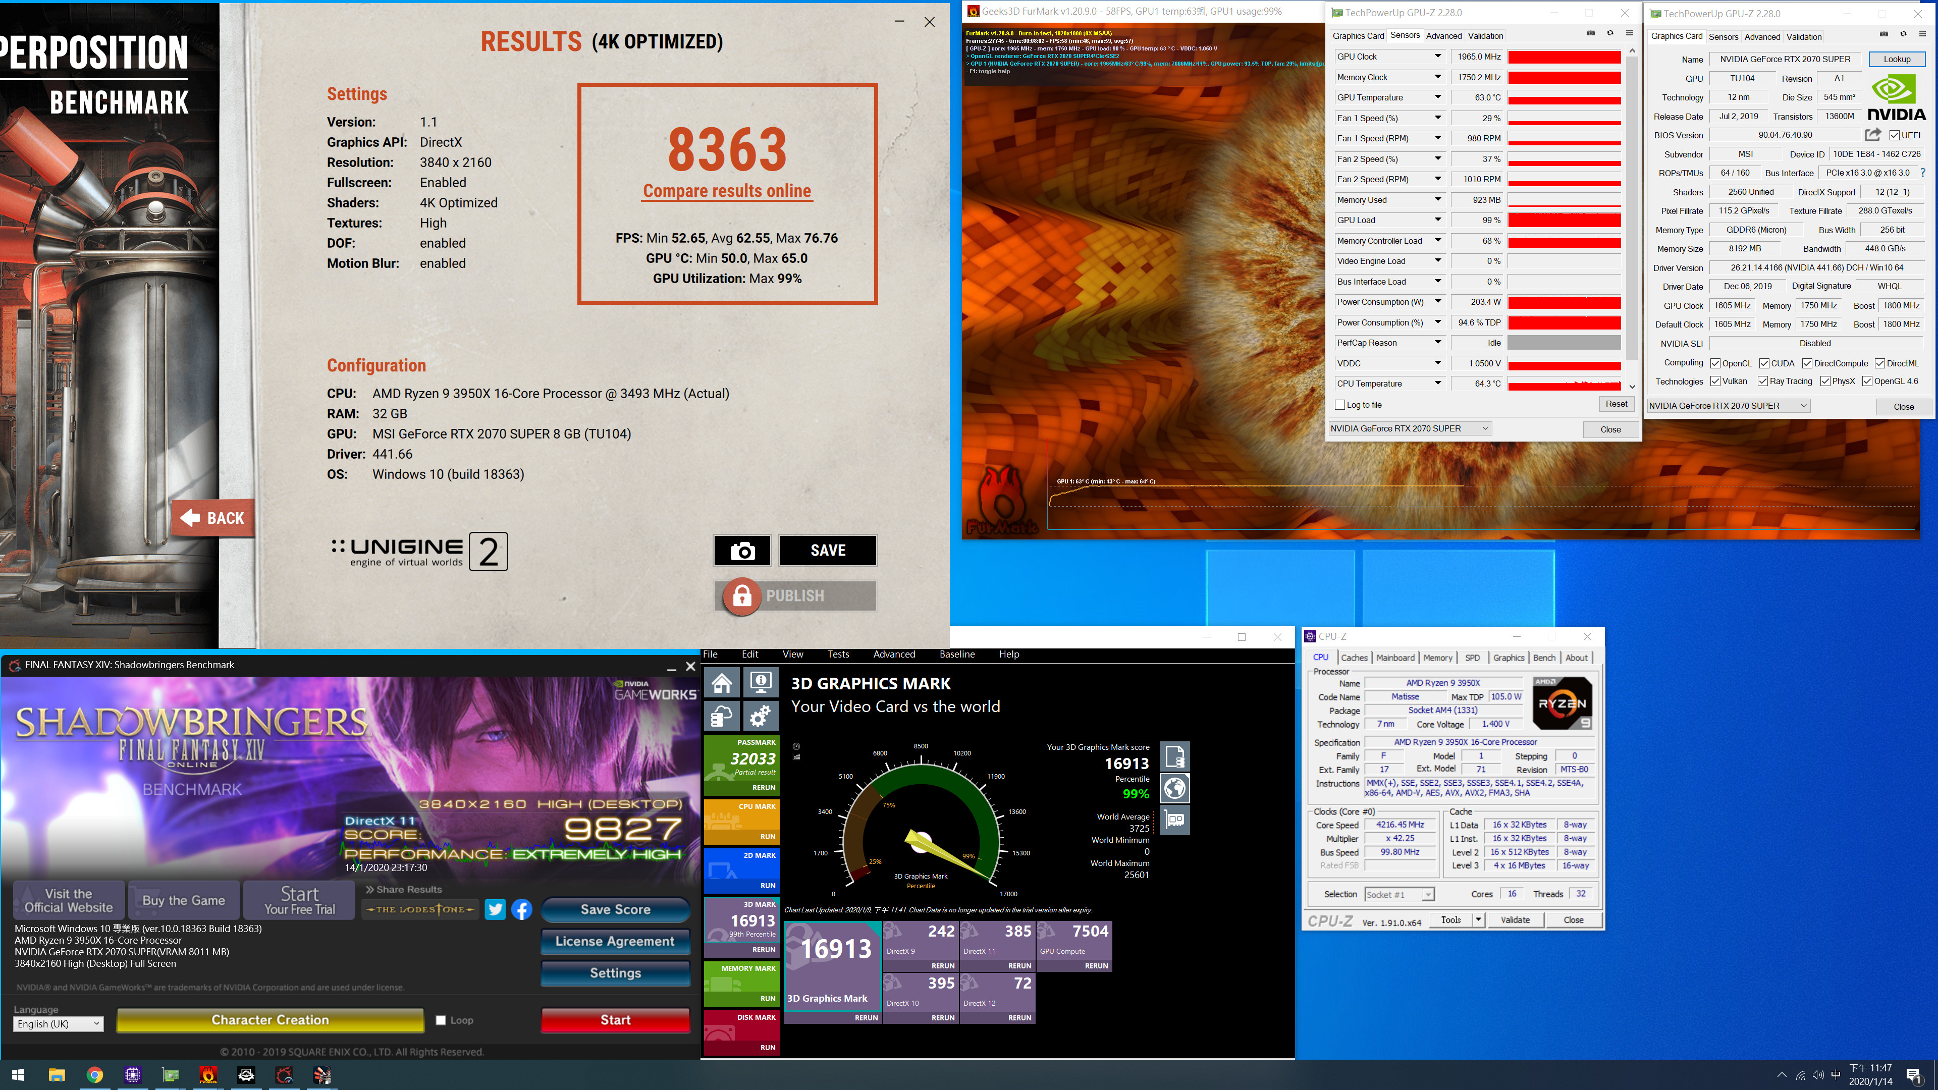
Task: Toggle Loop checkbox in FFXIV benchmark
Action: [x=441, y=1021]
